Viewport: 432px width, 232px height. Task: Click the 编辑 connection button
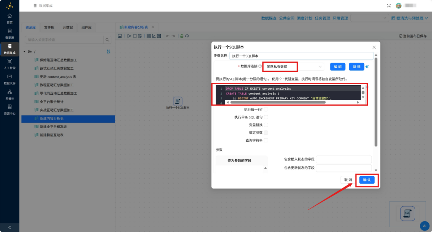[338, 67]
